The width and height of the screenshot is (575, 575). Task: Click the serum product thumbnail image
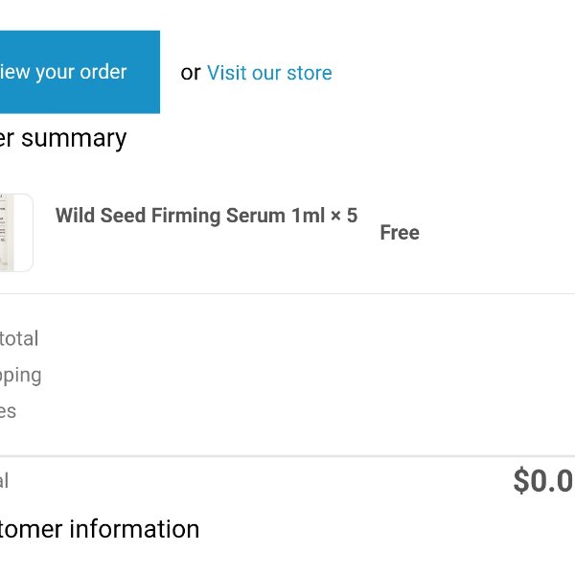[x=16, y=233]
